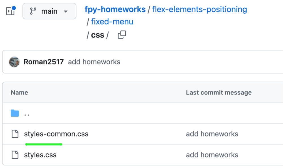Viewport: 285px width, 168px height.
Task: Click file icon beside styles-common.css
Action: pos(15,134)
